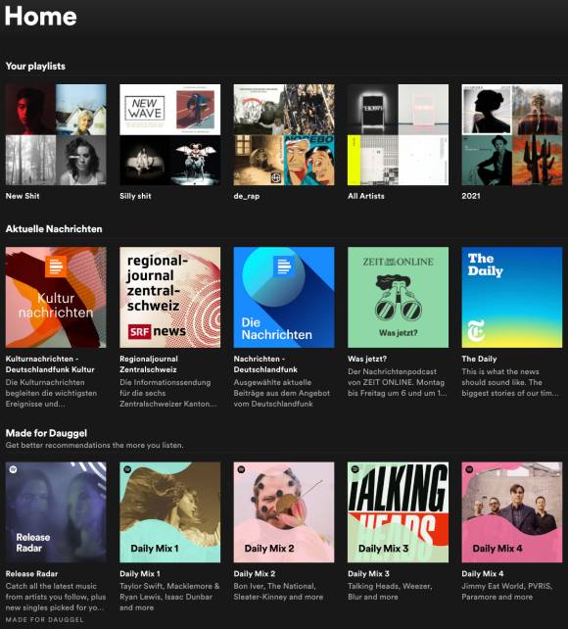Click the Aktuelle Nachrichten section heading
Viewport: 568px width, 629px height.
[x=54, y=229]
